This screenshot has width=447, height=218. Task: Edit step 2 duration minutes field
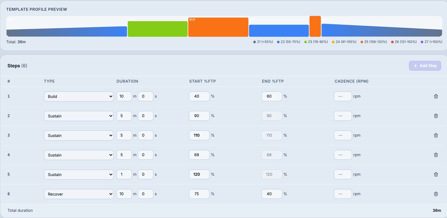[x=124, y=116]
